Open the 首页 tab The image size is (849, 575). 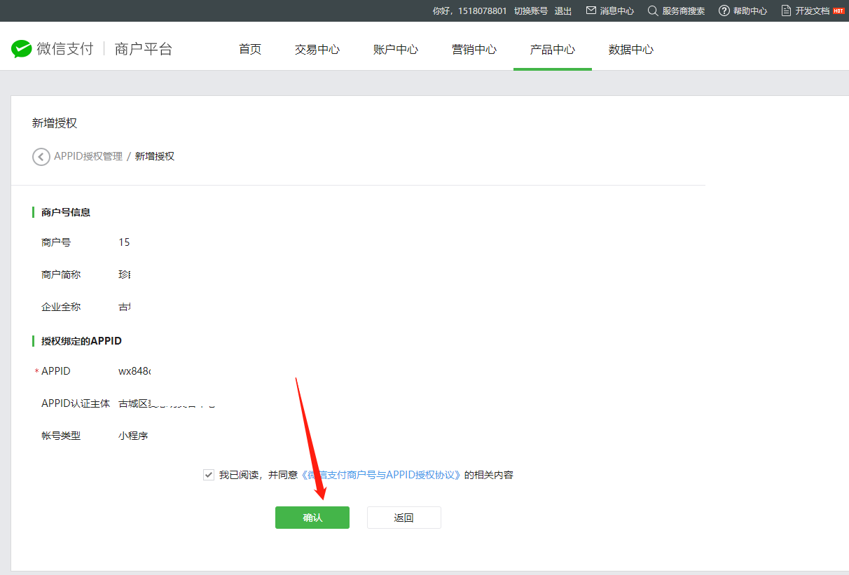(x=250, y=49)
